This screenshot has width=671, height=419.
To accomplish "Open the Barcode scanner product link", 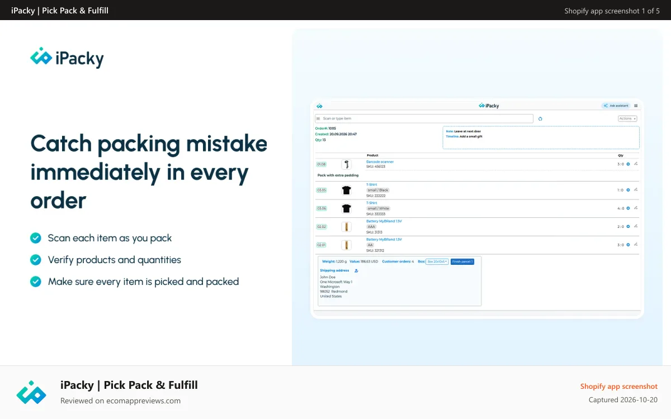I will point(380,161).
